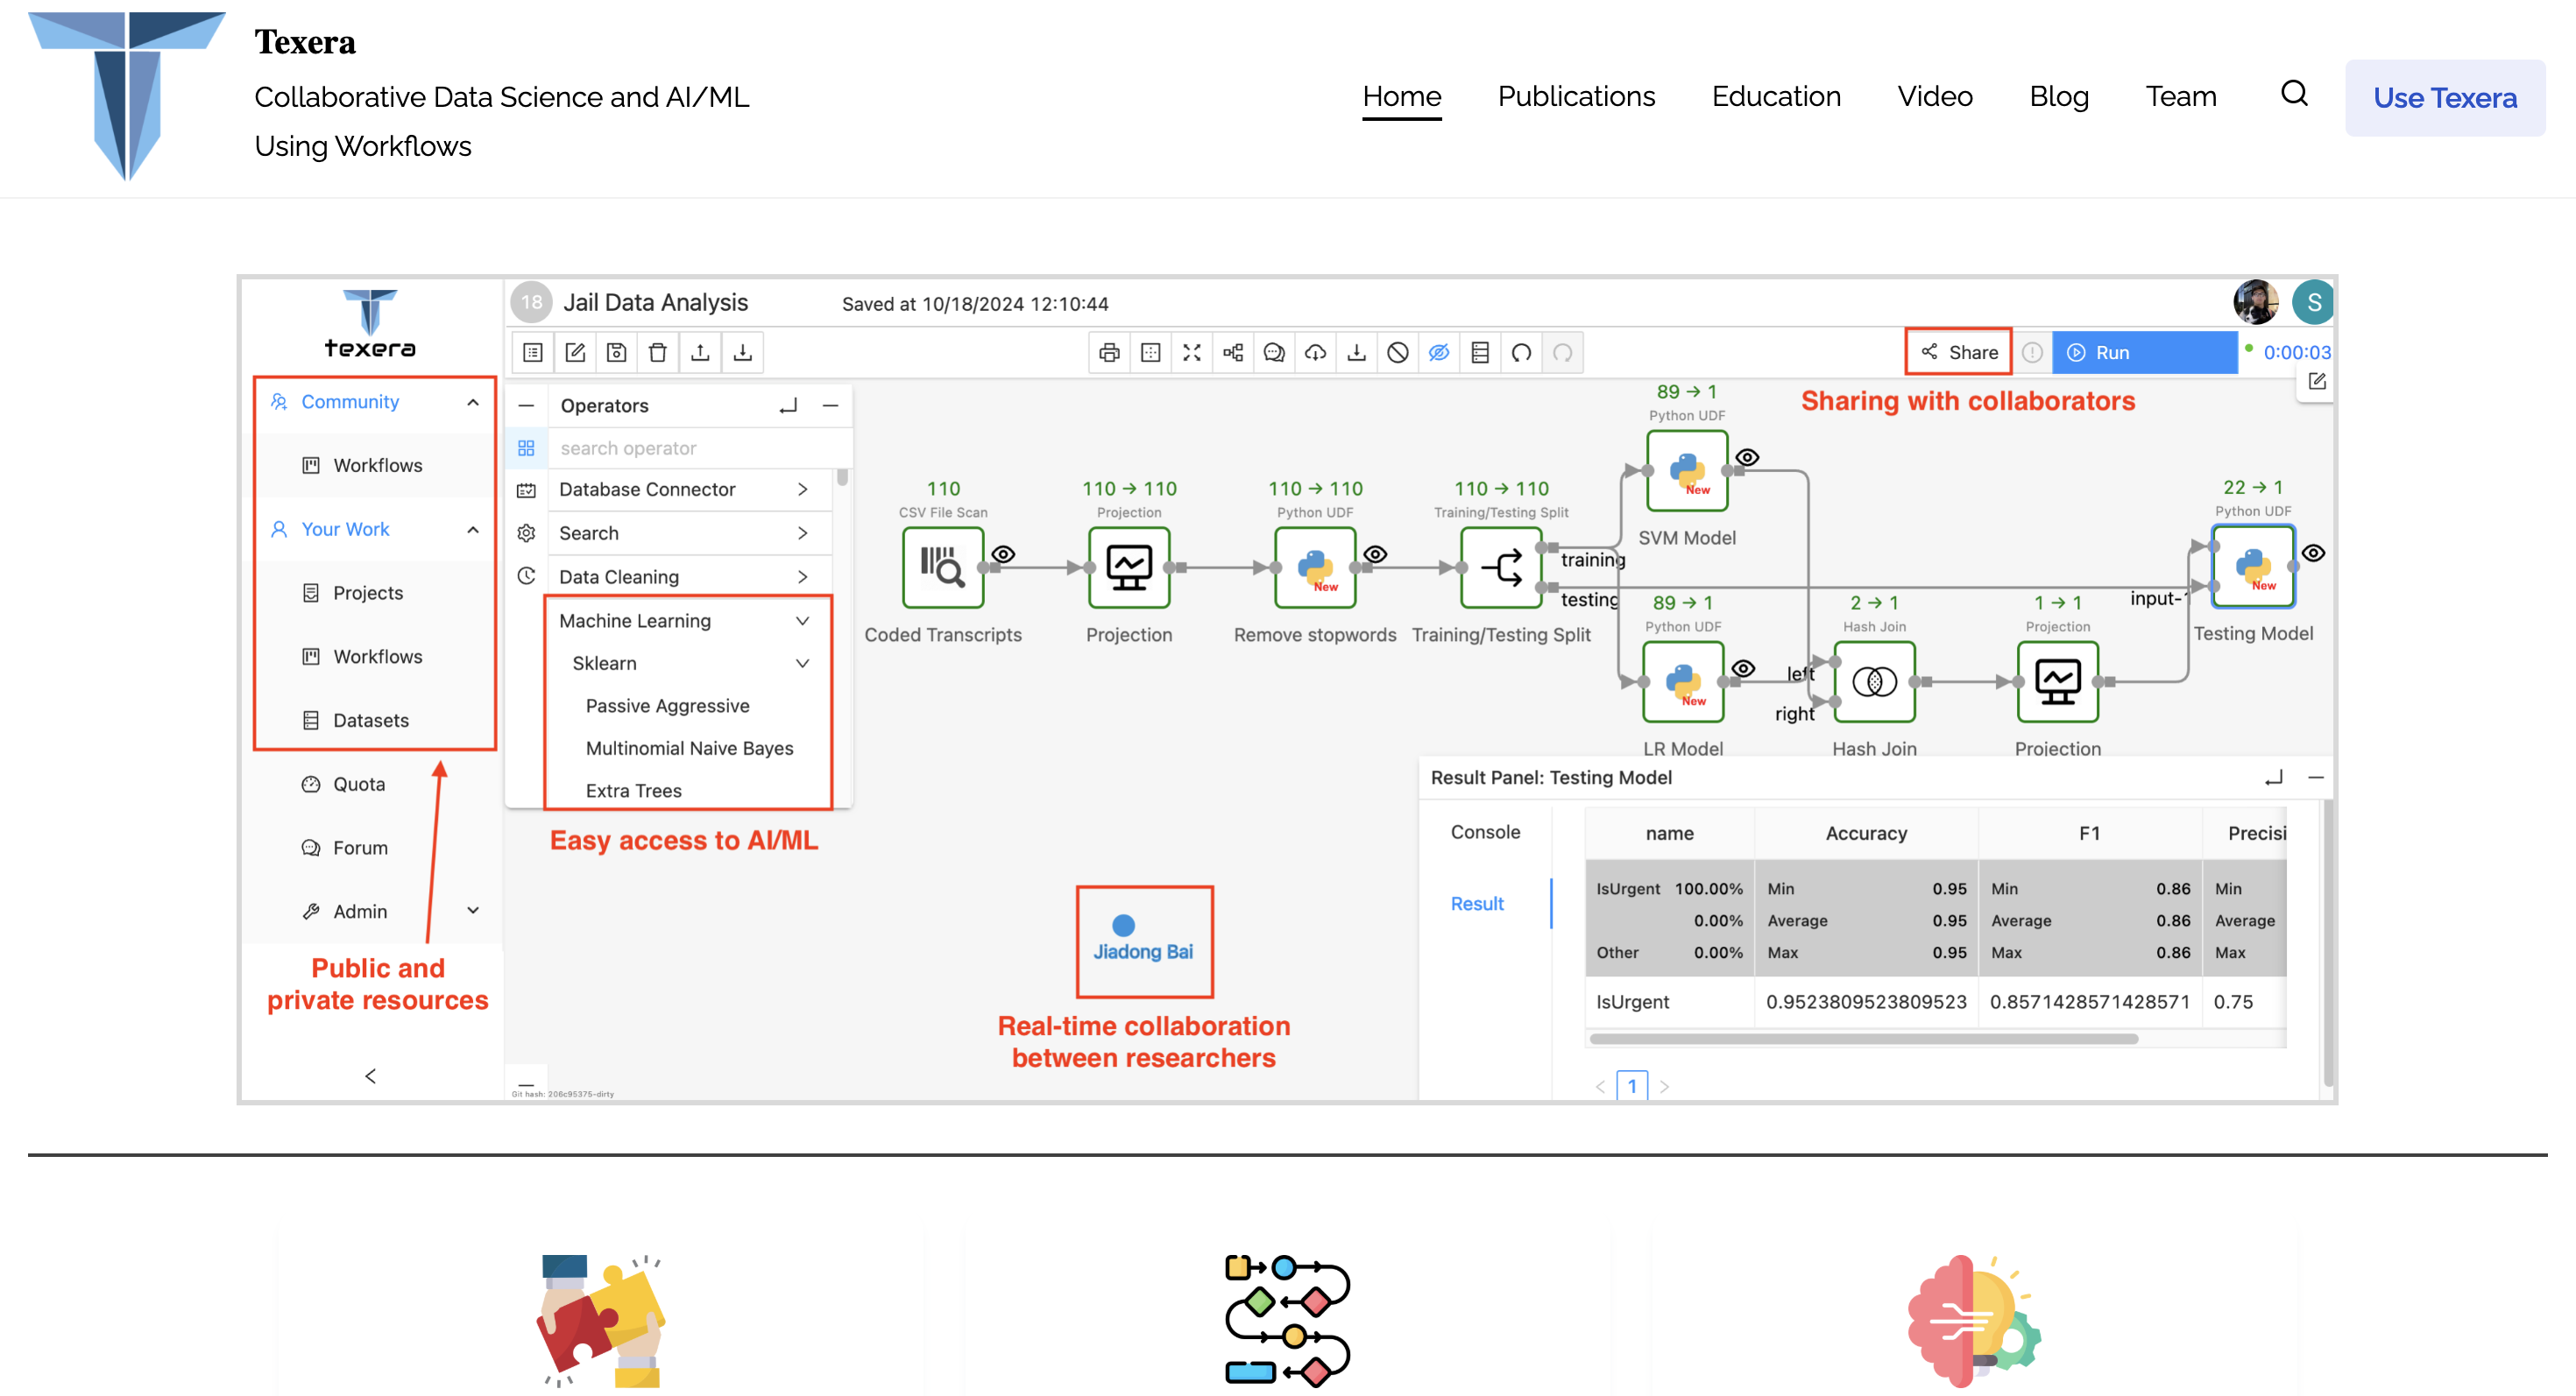Screen dimensions: 2576x1396
Task: Click the disable operator circle-slash icon
Action: (1398, 353)
